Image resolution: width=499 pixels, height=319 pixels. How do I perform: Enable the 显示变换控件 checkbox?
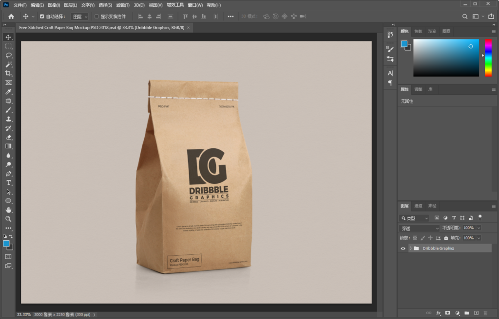97,17
